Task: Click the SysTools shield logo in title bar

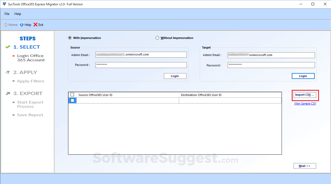Action: pyautogui.click(x=4, y=4)
